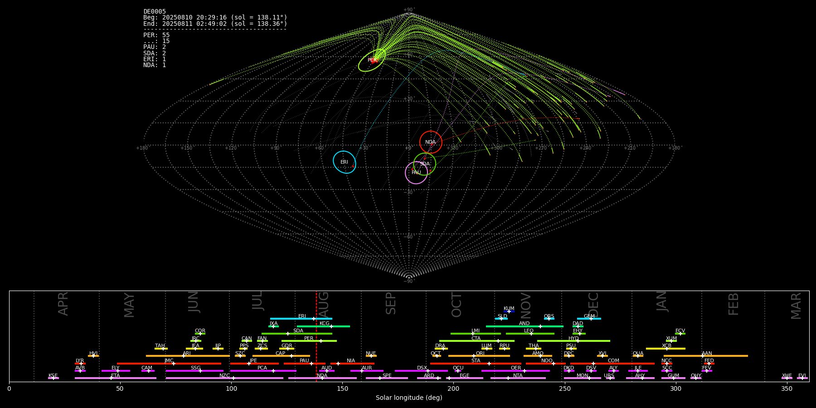816x408 pixels.
Task: Select the orange ORI shower bar
Action: (479, 356)
